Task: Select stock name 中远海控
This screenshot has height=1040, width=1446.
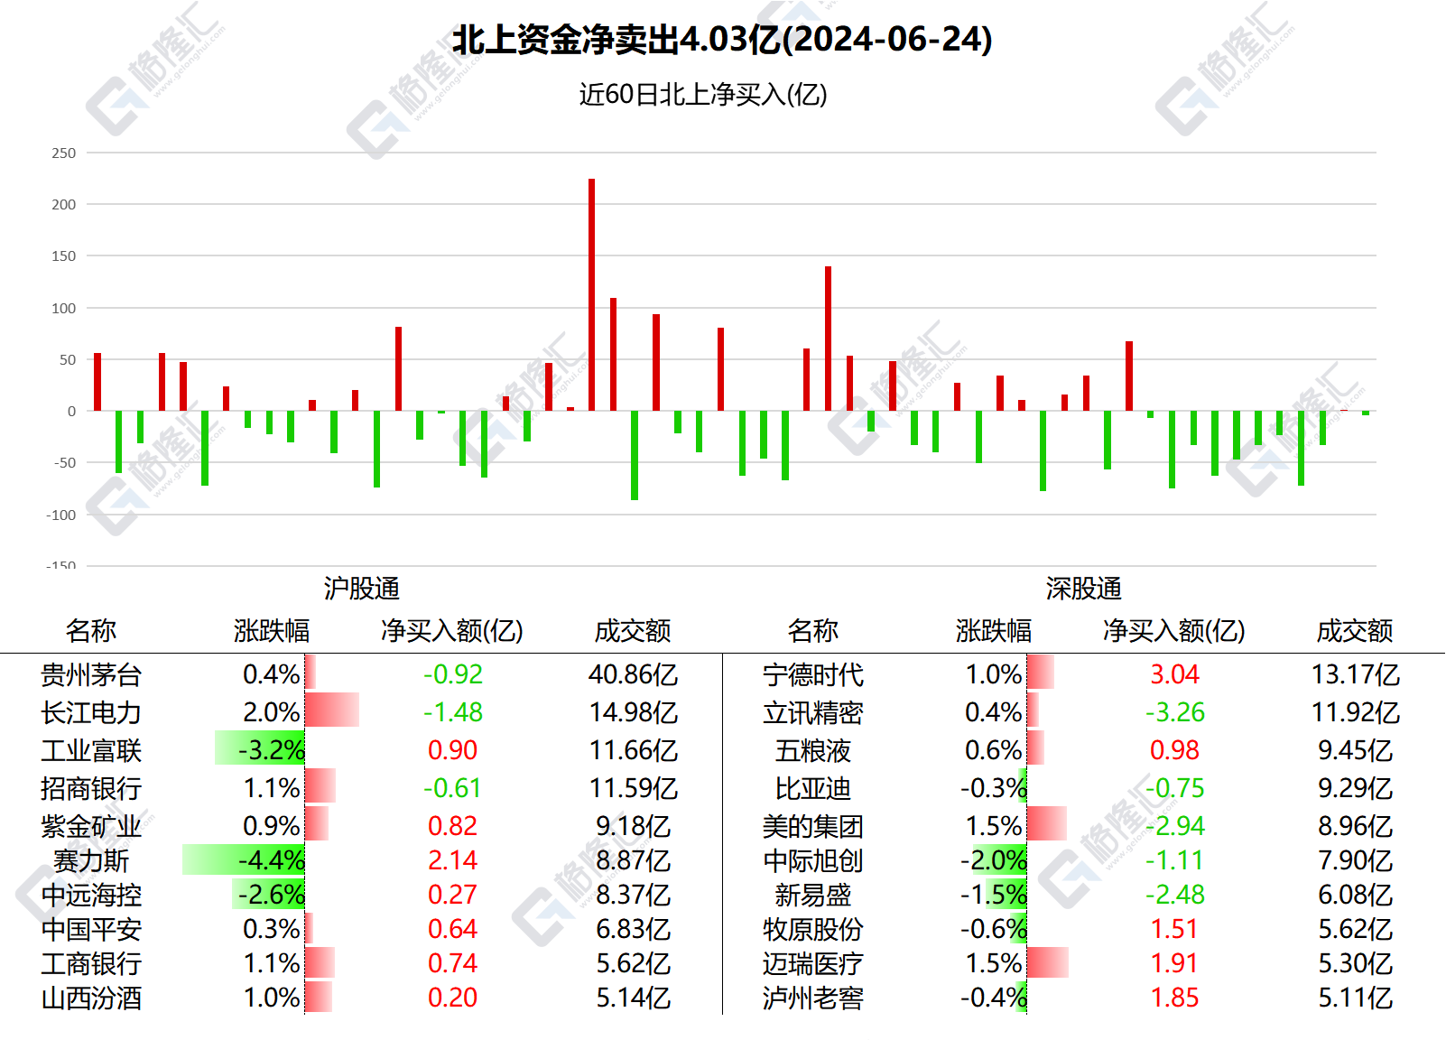Action: pyautogui.click(x=91, y=895)
